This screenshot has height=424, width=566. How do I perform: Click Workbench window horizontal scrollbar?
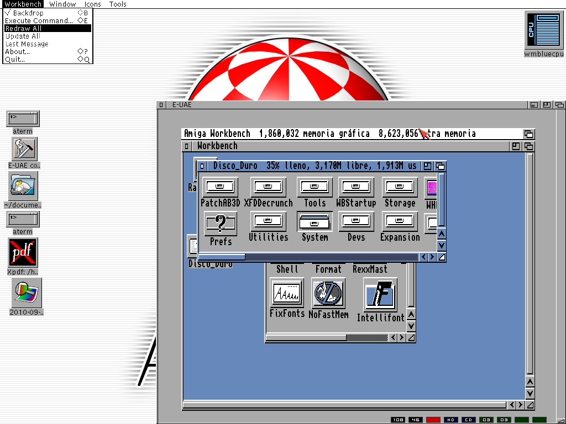pyautogui.click(x=344, y=405)
